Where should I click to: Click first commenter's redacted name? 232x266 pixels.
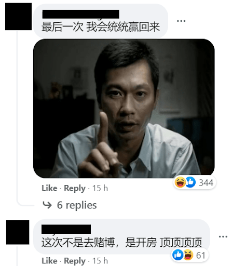coord(80,14)
